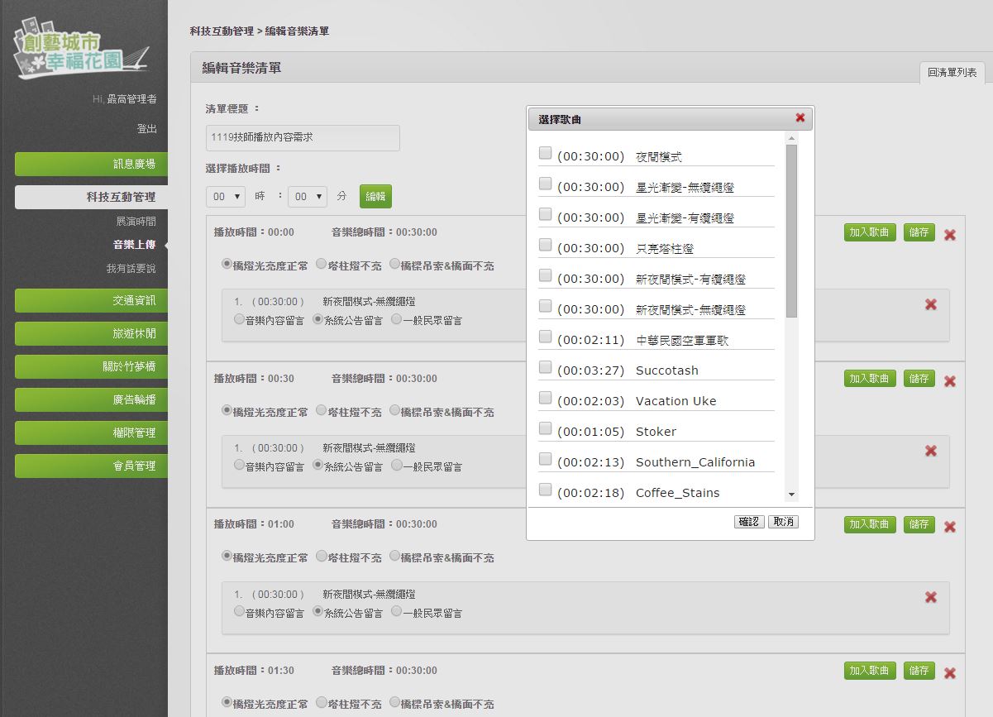
Task: Check the Vacation Uke song checkbox
Action: 545,398
